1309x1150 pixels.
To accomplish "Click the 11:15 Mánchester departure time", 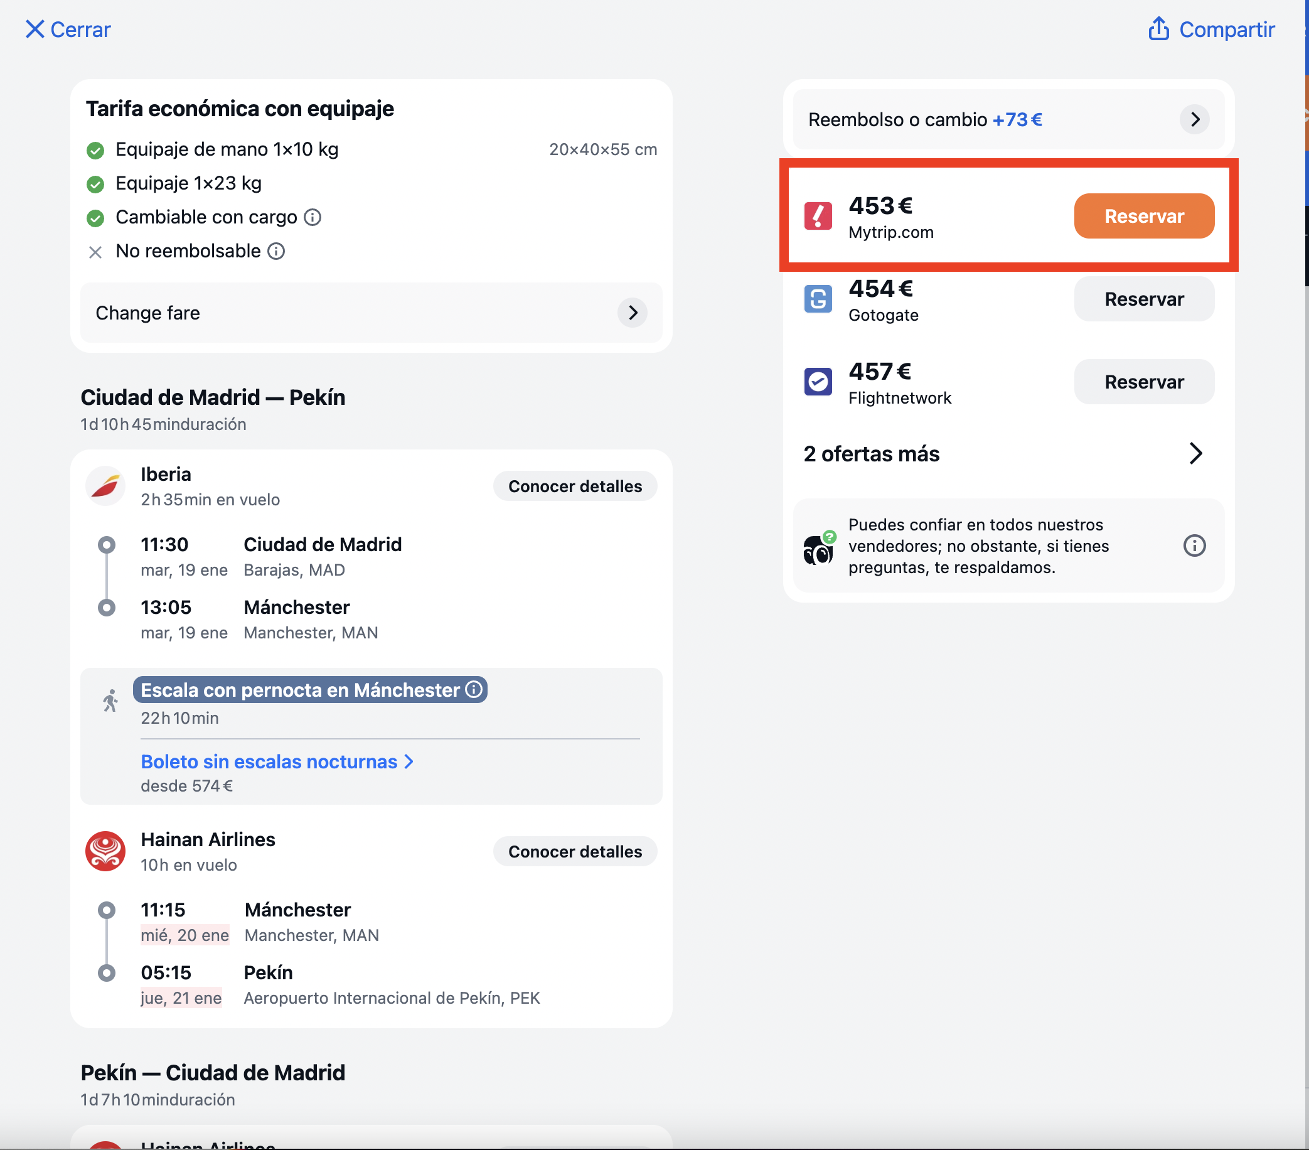I will (x=163, y=910).
